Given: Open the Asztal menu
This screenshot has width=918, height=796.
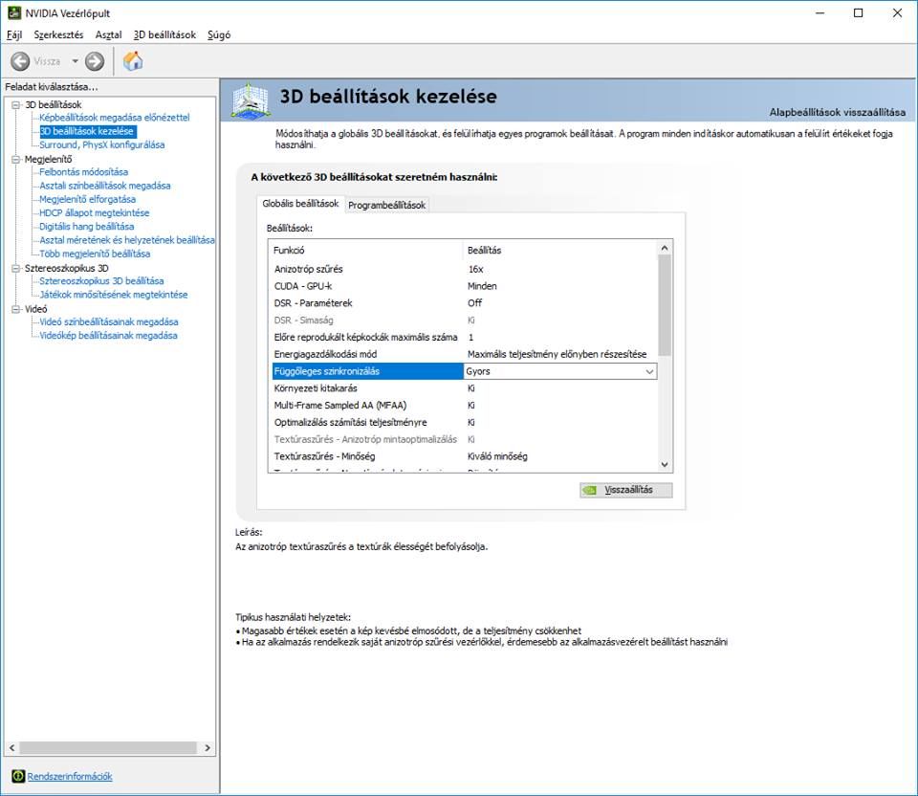Looking at the screenshot, I should tap(108, 34).
